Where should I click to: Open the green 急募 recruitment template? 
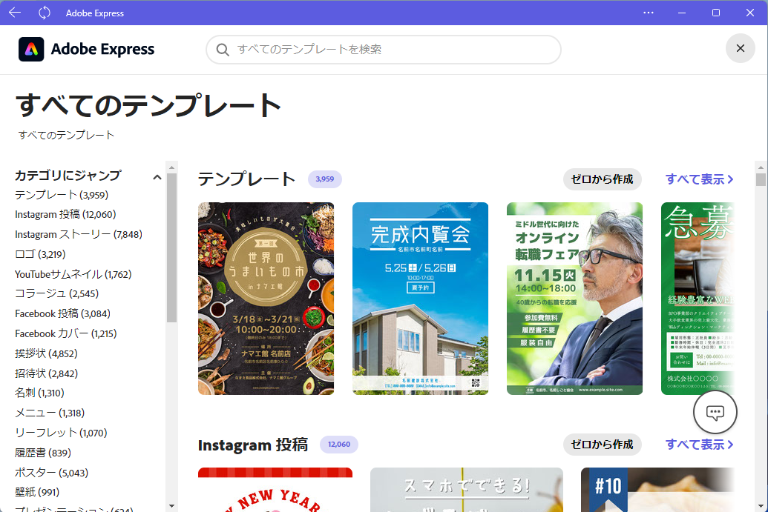[698, 299]
